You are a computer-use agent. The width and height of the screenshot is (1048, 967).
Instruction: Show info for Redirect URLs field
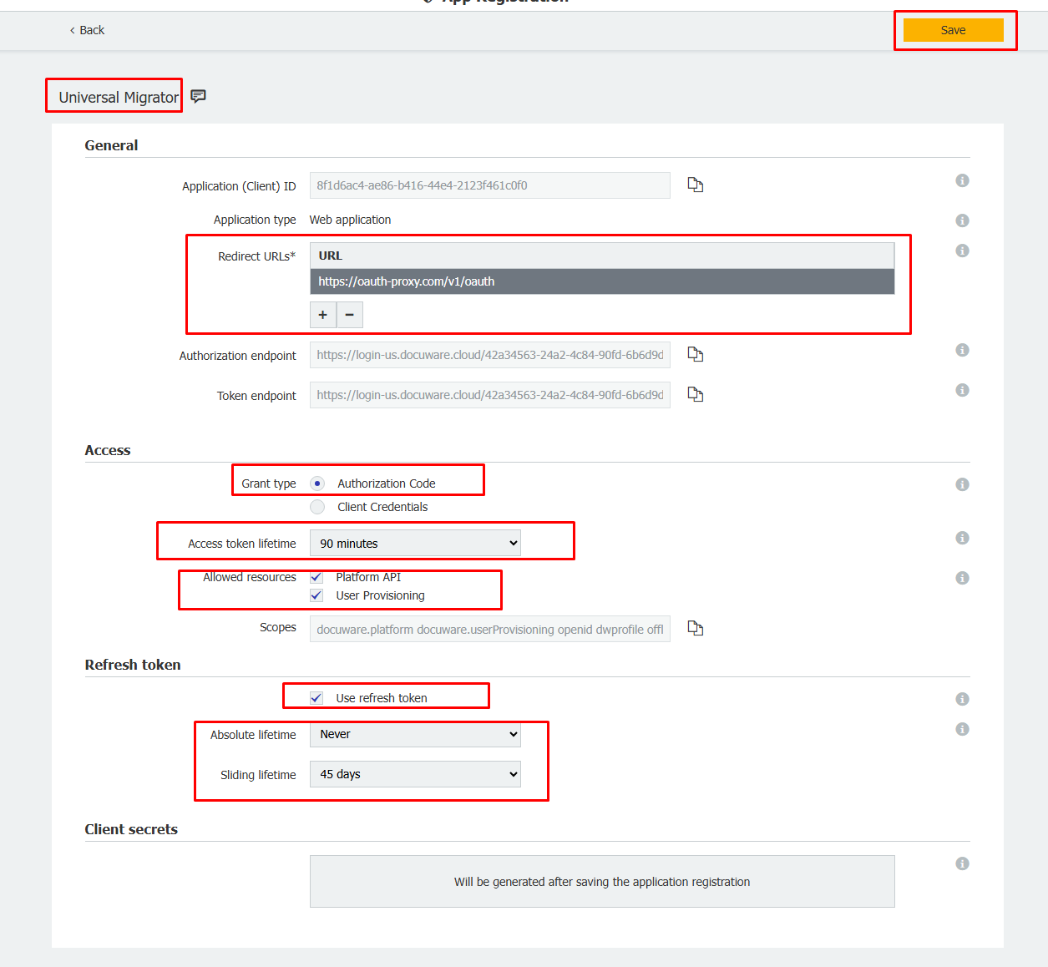pos(962,251)
